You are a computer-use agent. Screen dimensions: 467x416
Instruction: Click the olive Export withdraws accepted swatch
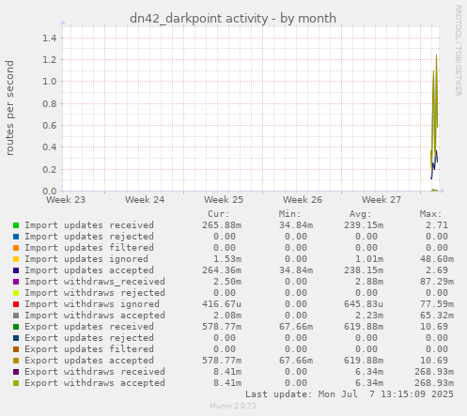click(x=16, y=383)
